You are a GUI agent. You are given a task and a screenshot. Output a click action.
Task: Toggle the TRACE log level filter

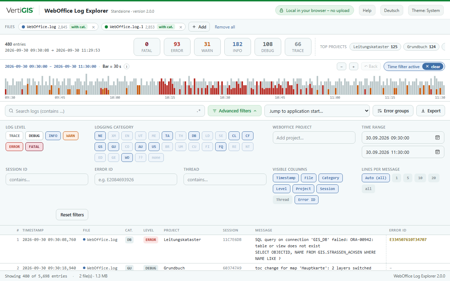(14, 136)
